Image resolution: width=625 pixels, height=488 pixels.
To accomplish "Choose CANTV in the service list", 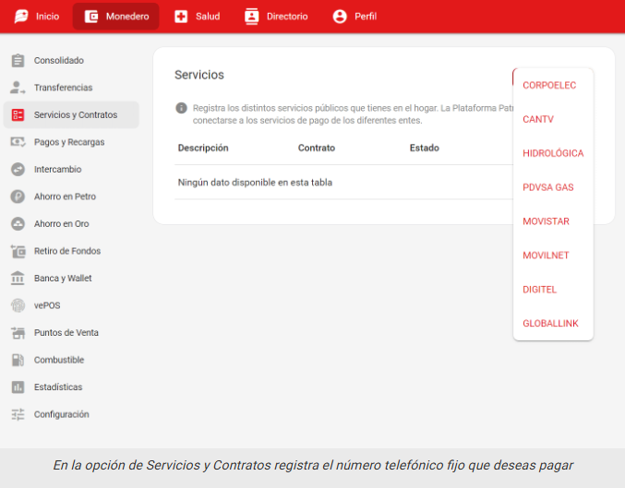I will click(x=553, y=119).
